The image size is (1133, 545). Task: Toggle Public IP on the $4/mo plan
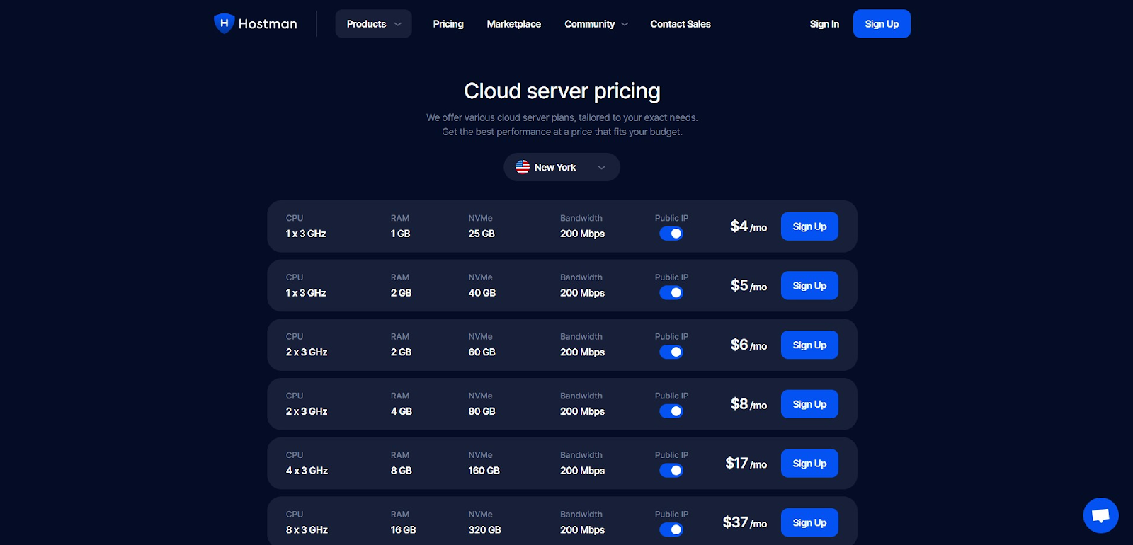tap(671, 234)
